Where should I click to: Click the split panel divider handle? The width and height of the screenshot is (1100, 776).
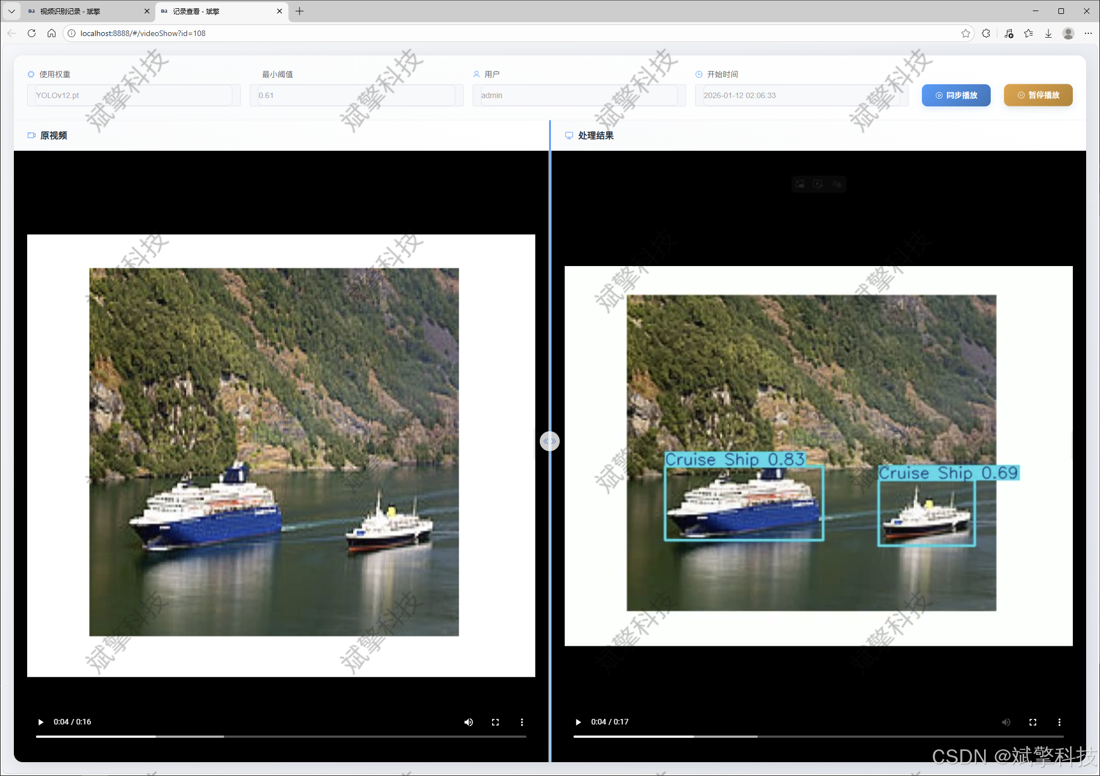click(549, 441)
